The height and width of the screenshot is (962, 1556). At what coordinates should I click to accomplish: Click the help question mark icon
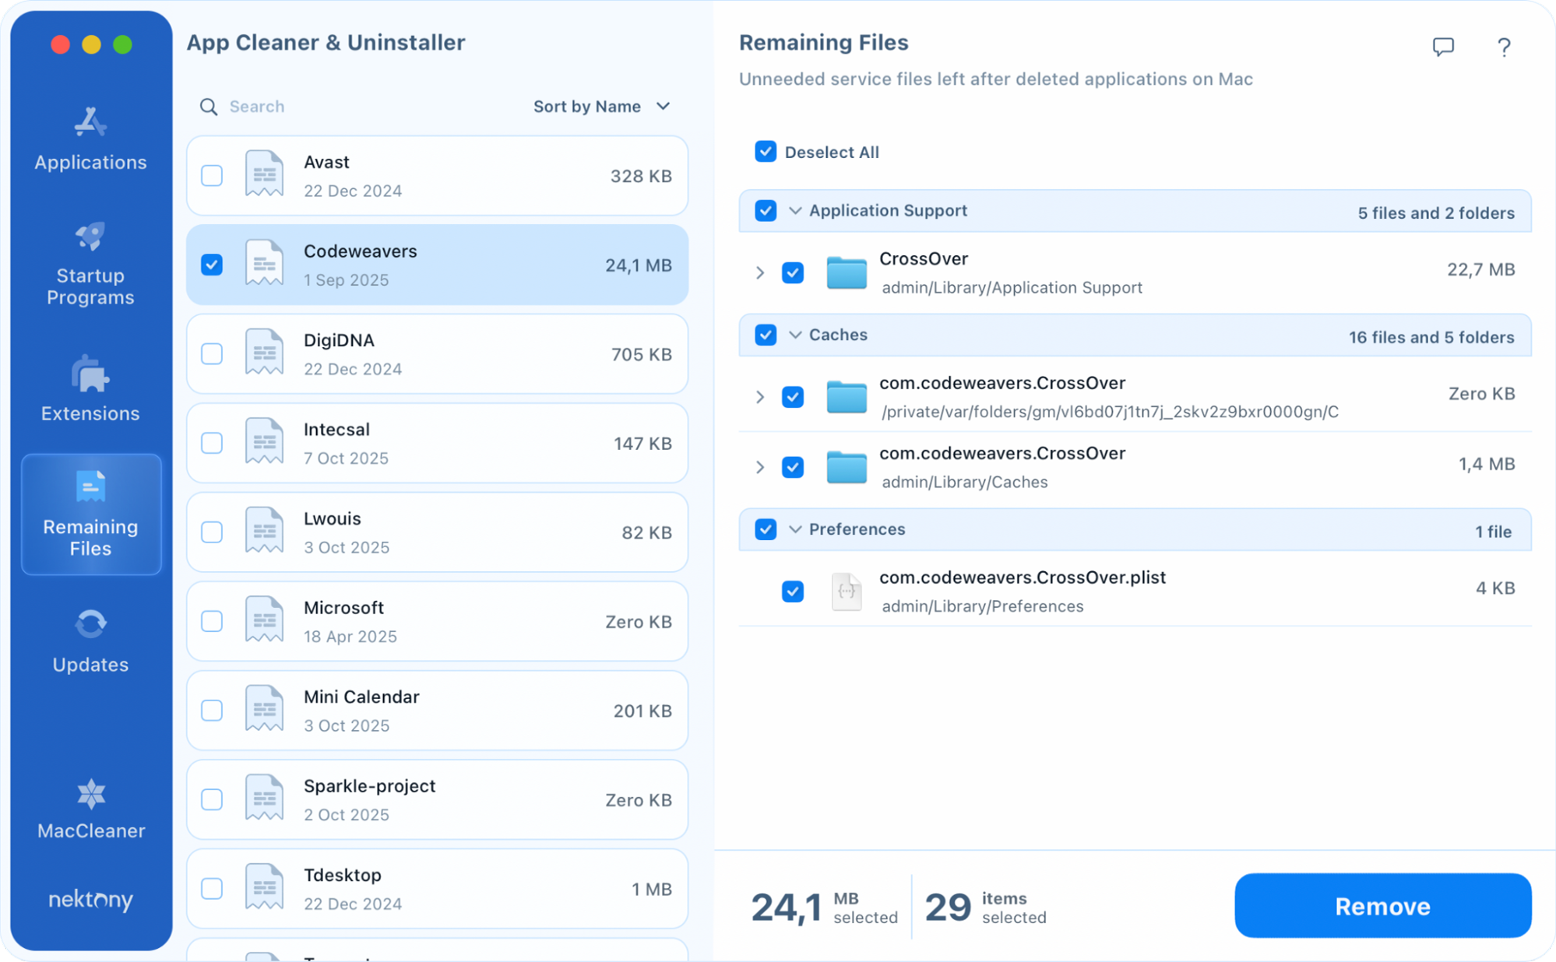coord(1504,47)
